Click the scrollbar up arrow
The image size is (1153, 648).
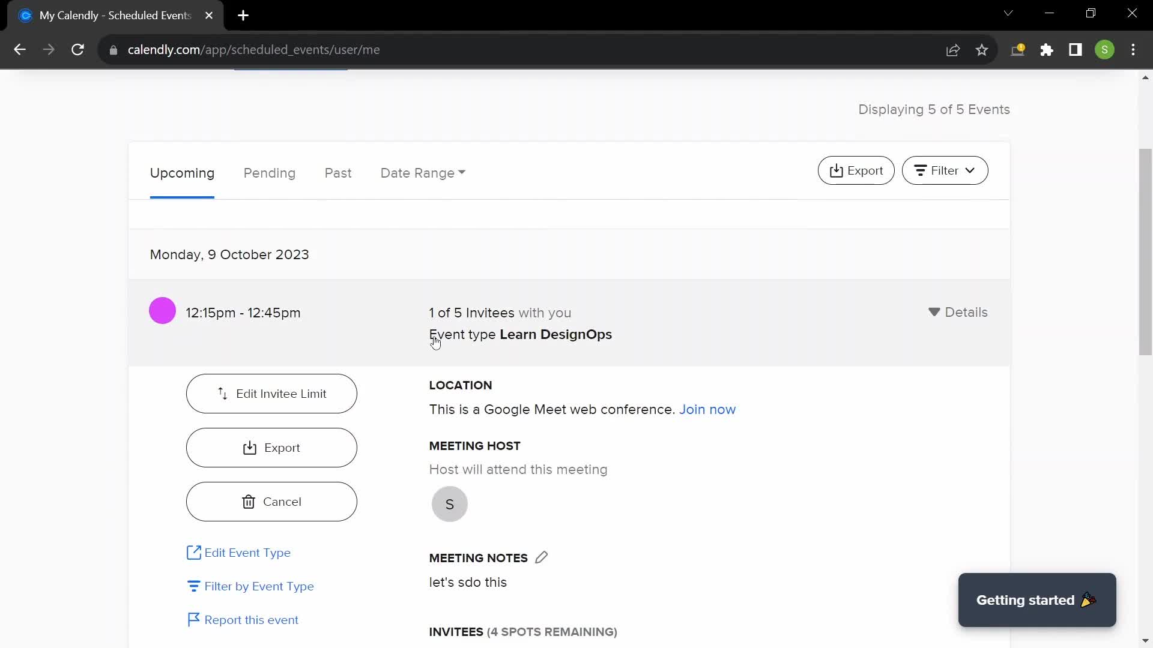pos(1145,77)
